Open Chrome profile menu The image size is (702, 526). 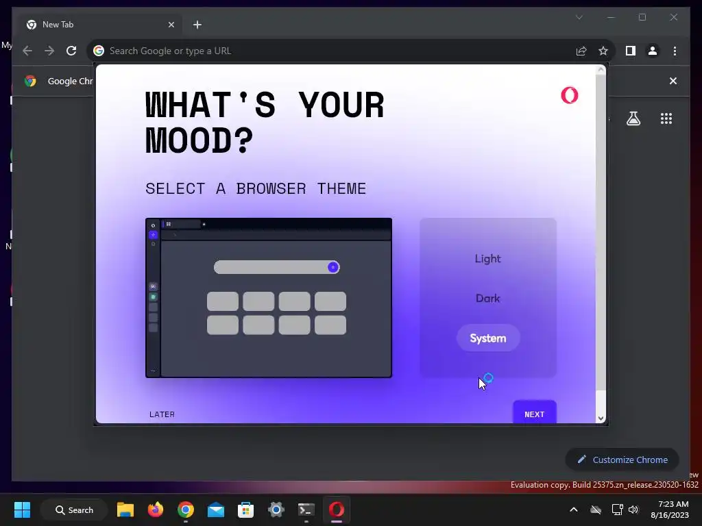(x=653, y=51)
